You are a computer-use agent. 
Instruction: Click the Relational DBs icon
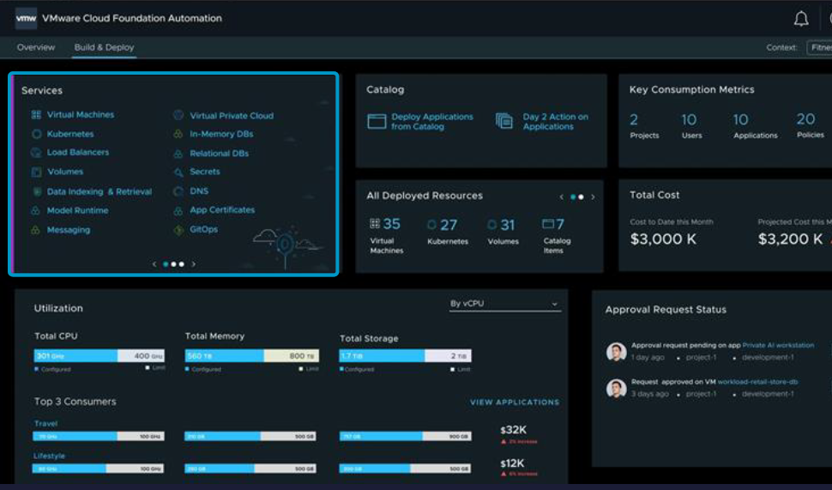point(178,154)
